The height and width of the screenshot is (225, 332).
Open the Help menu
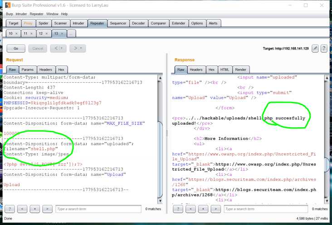64,14
